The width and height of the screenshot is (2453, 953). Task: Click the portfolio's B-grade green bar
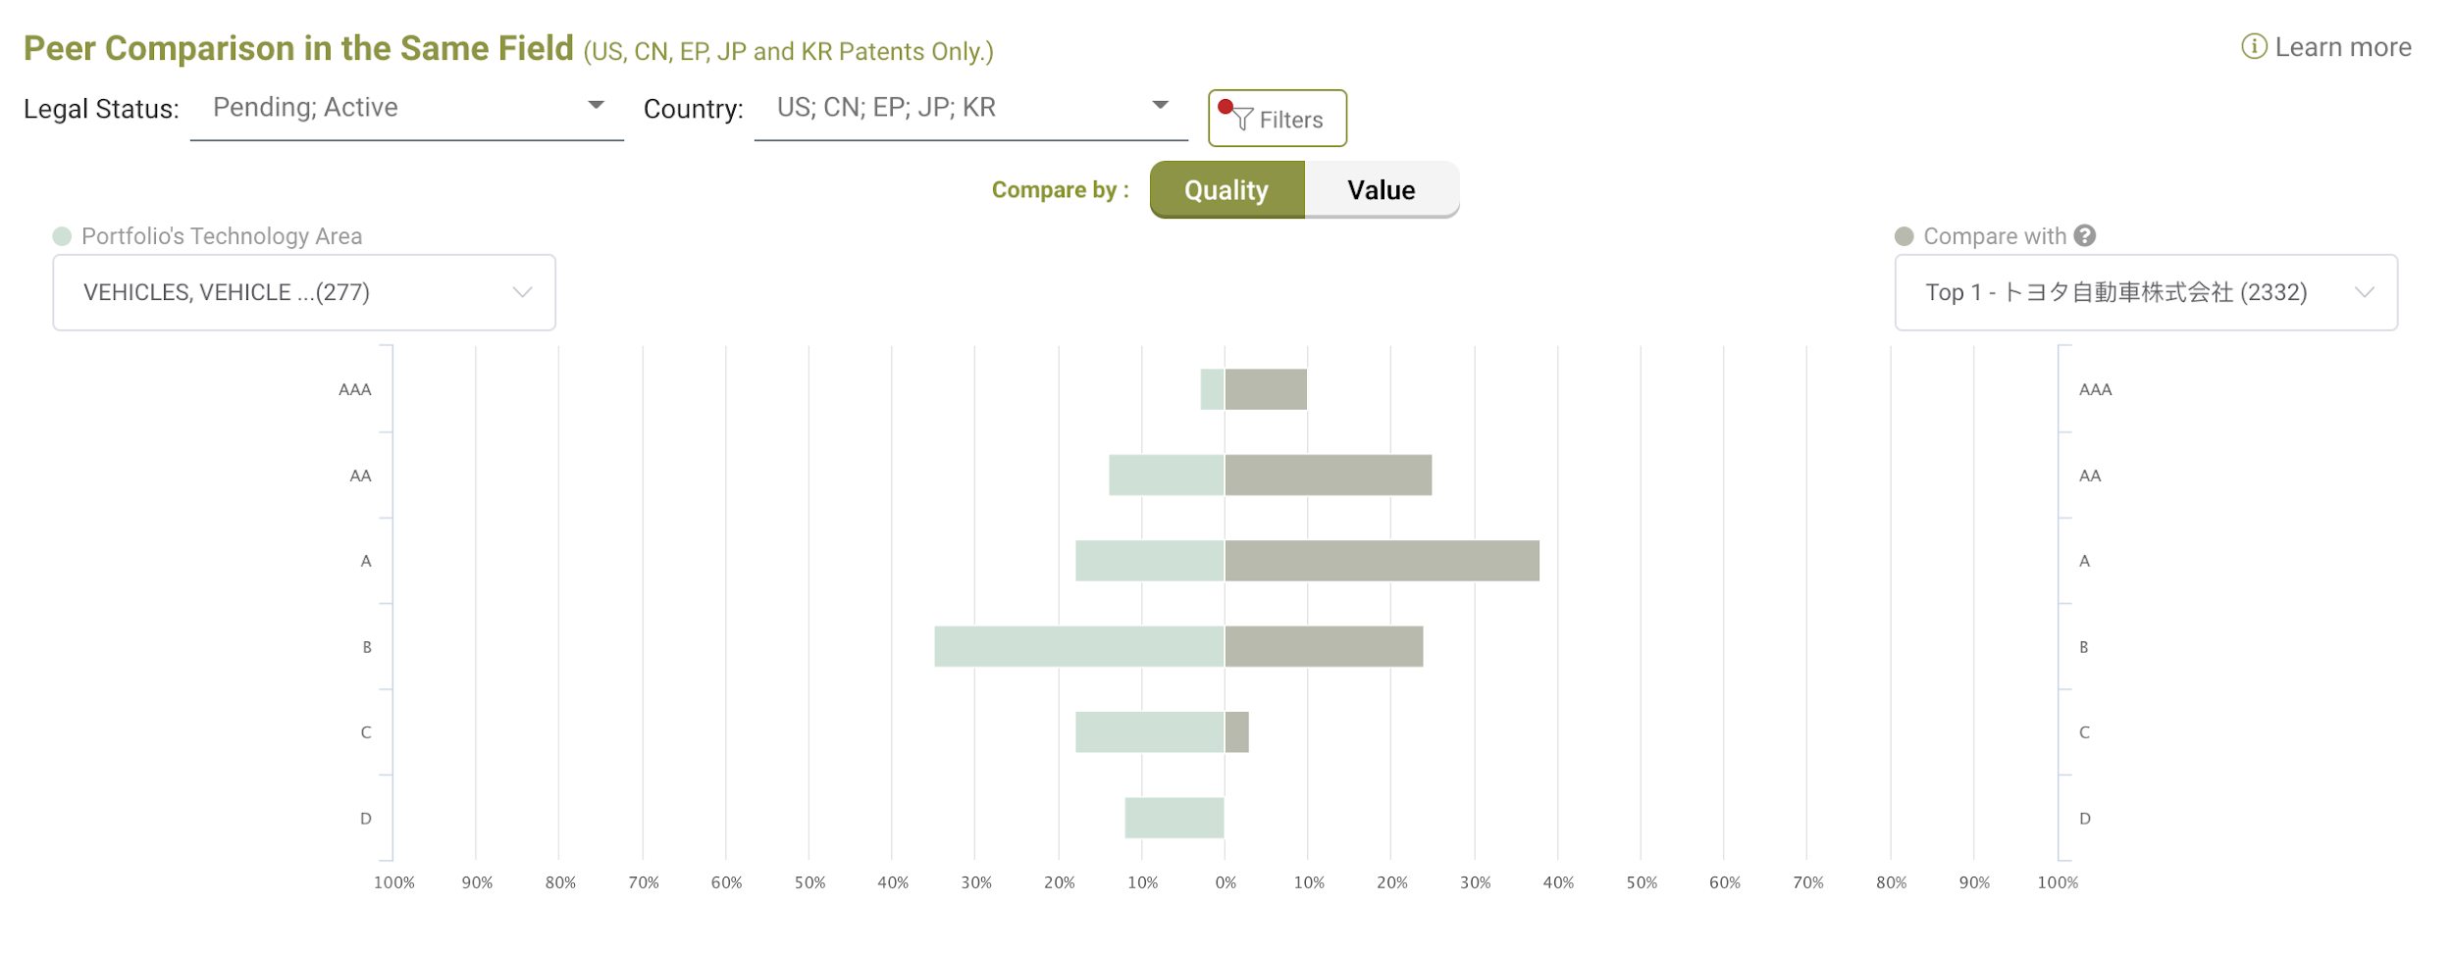coord(1079,646)
